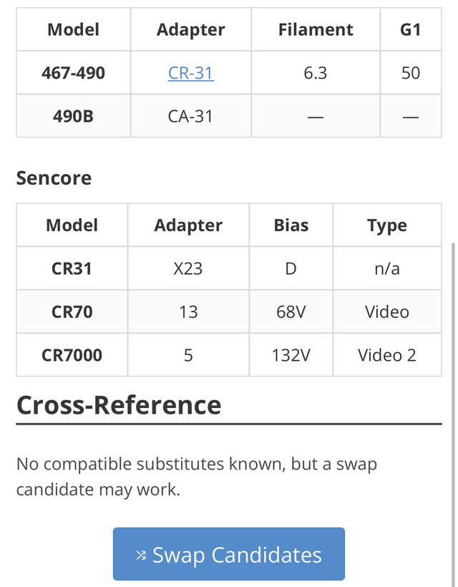Image resolution: width=458 pixels, height=587 pixels.
Task: Select the CR7000 model cell
Action: (72, 355)
